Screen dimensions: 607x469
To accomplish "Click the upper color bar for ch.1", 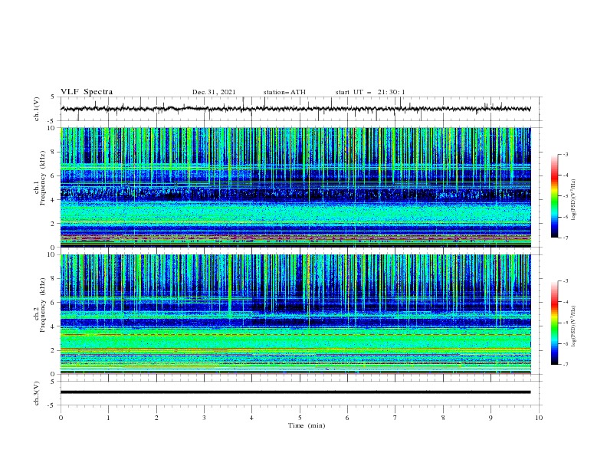I will coord(554,196).
